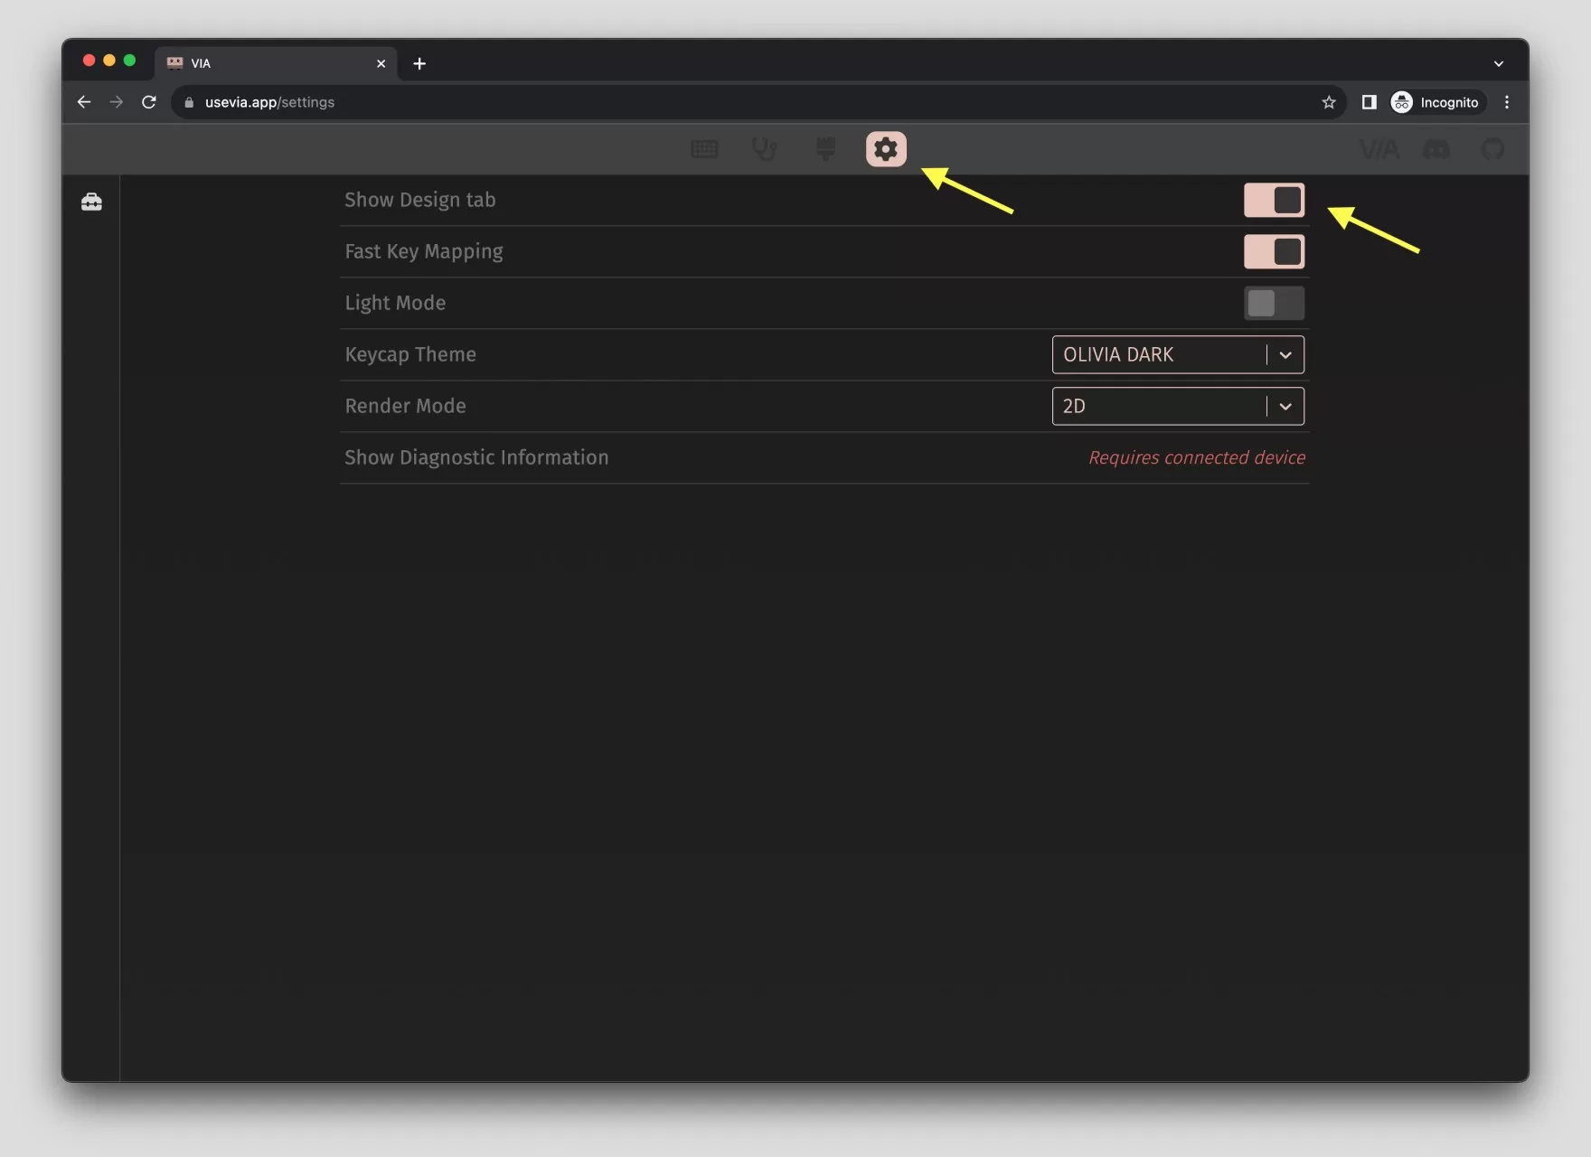Enable the Light Mode toggle
This screenshot has height=1157, width=1591.
tap(1274, 303)
